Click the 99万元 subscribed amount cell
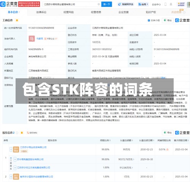Viewport: 190px width, 182px height. point(127,150)
